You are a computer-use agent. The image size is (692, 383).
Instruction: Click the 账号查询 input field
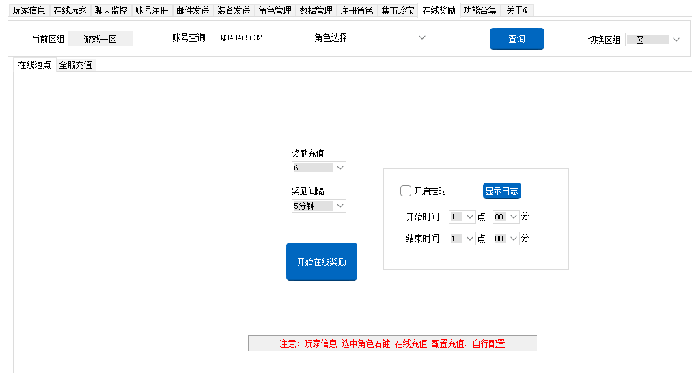(243, 38)
